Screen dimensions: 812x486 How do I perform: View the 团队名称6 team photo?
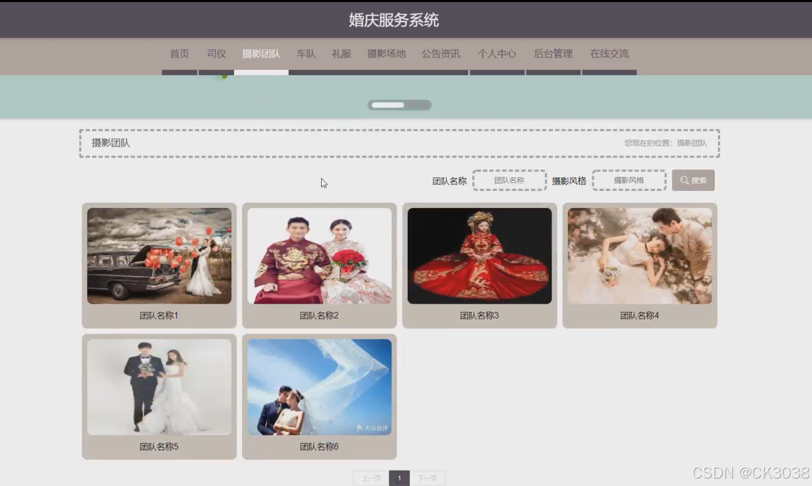[x=318, y=386]
